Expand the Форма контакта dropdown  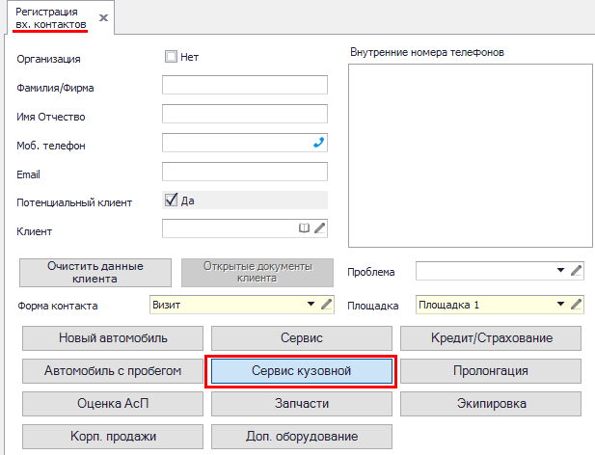click(x=311, y=305)
